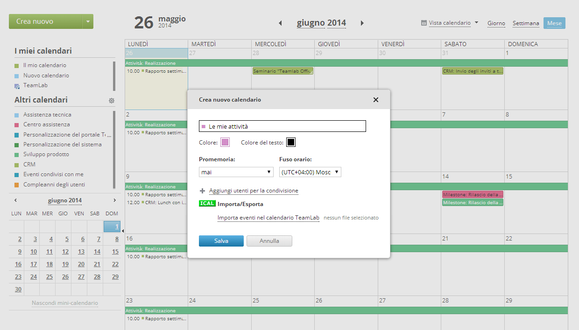Open the Crea nuovo dropdown arrow
Image resolution: width=579 pixels, height=330 pixels.
(x=88, y=21)
